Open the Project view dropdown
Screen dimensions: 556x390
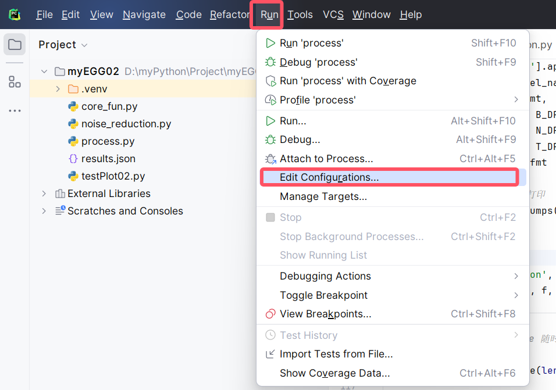coord(83,44)
